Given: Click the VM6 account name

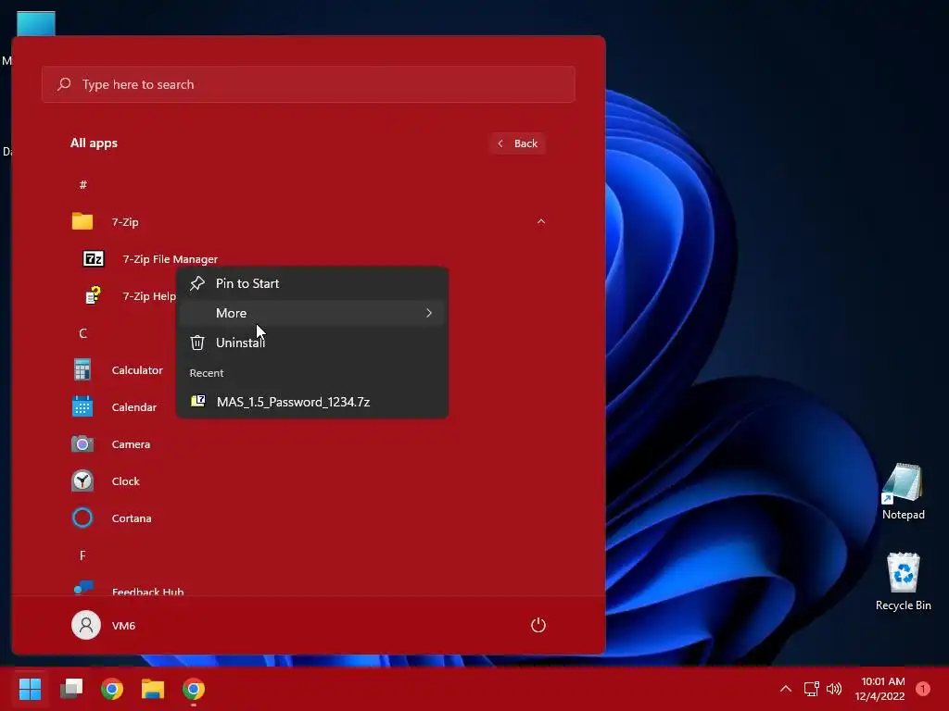Looking at the screenshot, I should [123, 625].
